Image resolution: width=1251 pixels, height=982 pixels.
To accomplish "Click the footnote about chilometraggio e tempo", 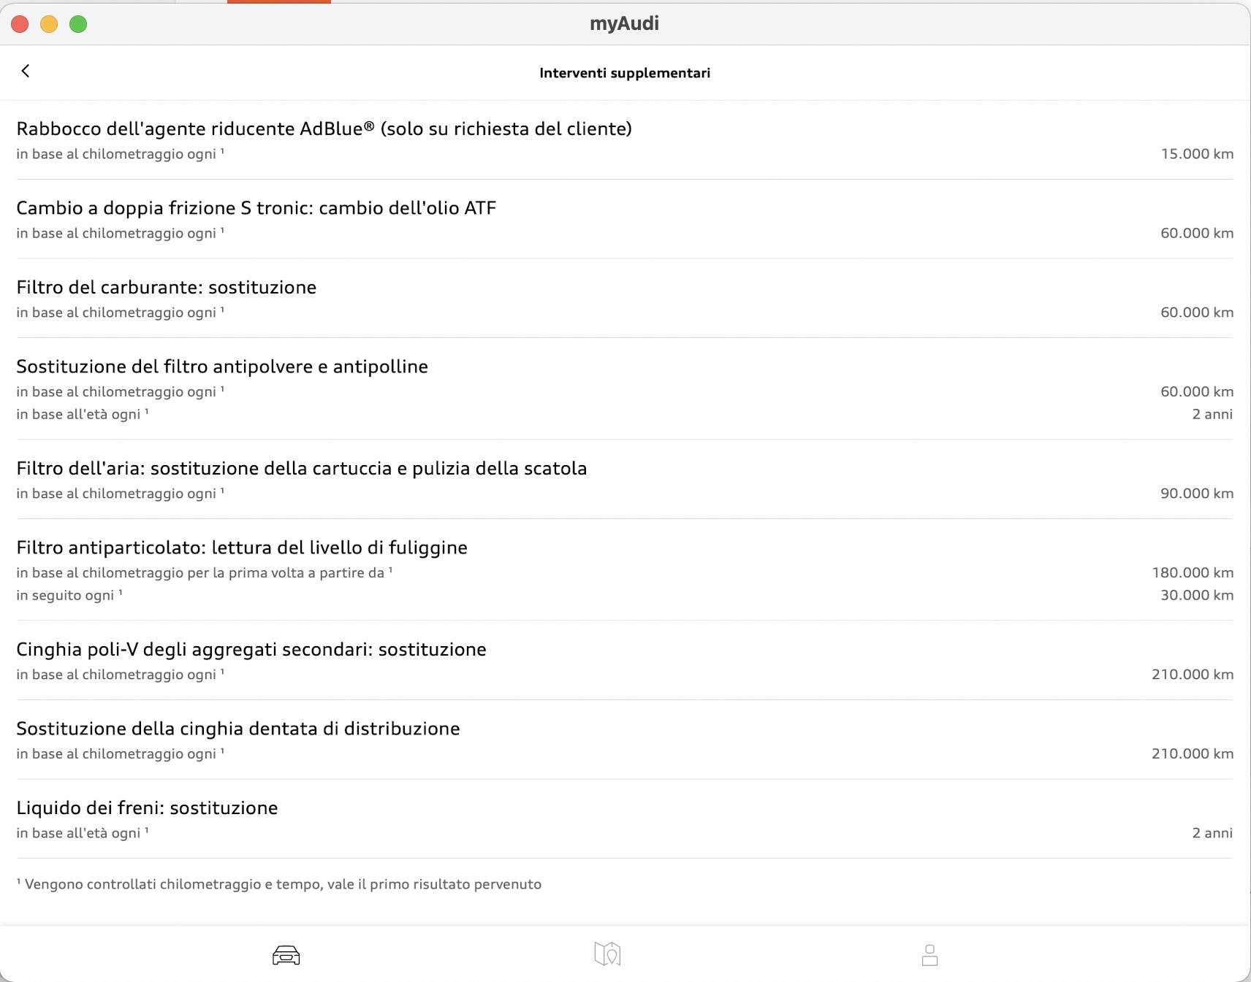I will 279,884.
